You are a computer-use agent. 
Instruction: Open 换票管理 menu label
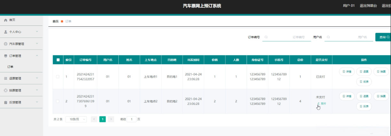(15, 91)
